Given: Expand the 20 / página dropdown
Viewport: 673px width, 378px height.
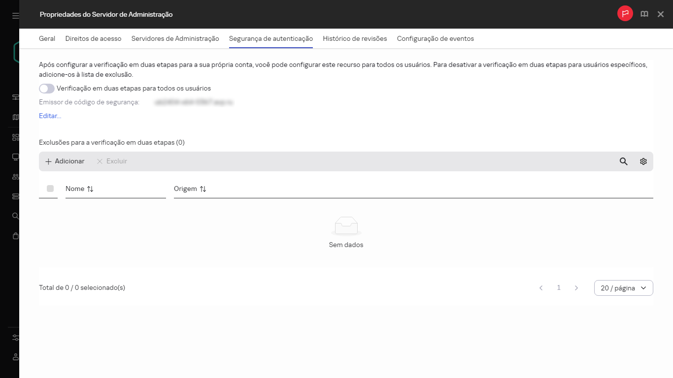Looking at the screenshot, I should (x=623, y=288).
